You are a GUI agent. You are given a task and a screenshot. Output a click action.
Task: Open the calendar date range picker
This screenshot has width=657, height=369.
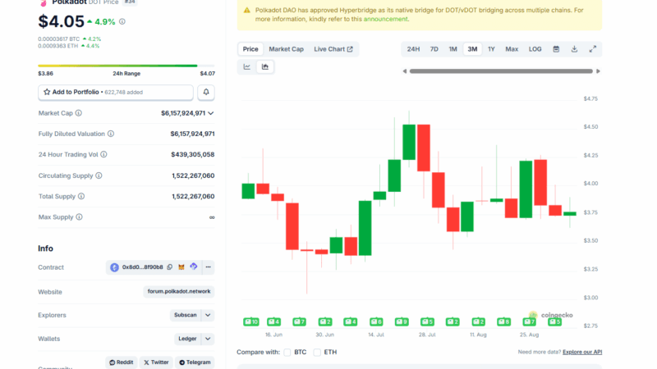coord(556,49)
